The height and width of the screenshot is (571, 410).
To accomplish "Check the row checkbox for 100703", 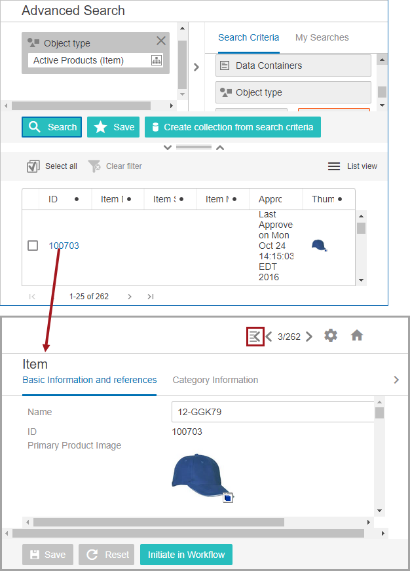I will [33, 246].
